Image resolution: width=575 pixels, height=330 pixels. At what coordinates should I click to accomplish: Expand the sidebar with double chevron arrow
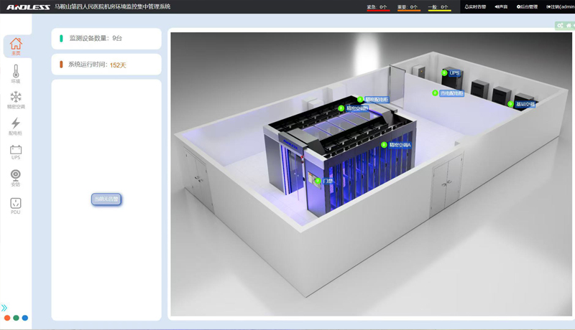coord(4,308)
